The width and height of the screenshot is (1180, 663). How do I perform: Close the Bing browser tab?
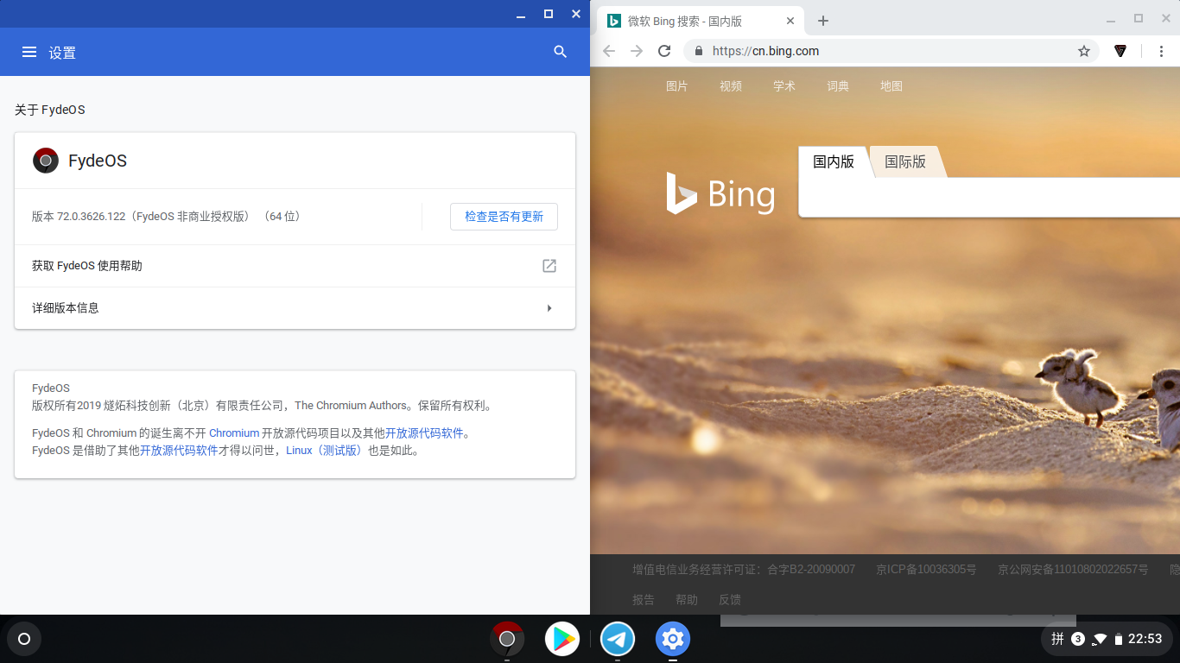coord(790,21)
